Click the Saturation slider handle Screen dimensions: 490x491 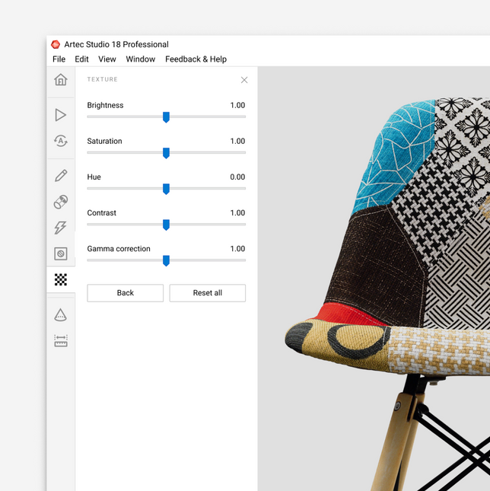166,153
